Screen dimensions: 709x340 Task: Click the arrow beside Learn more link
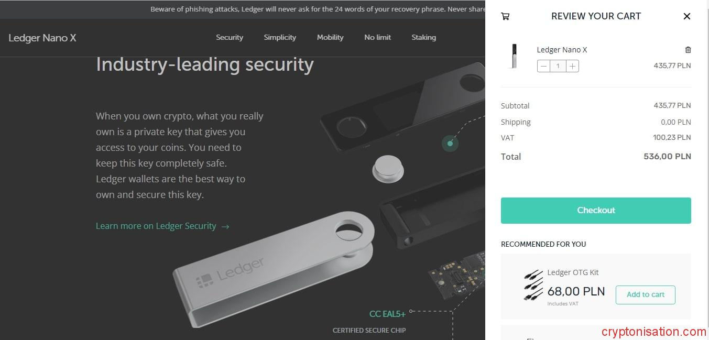[225, 226]
